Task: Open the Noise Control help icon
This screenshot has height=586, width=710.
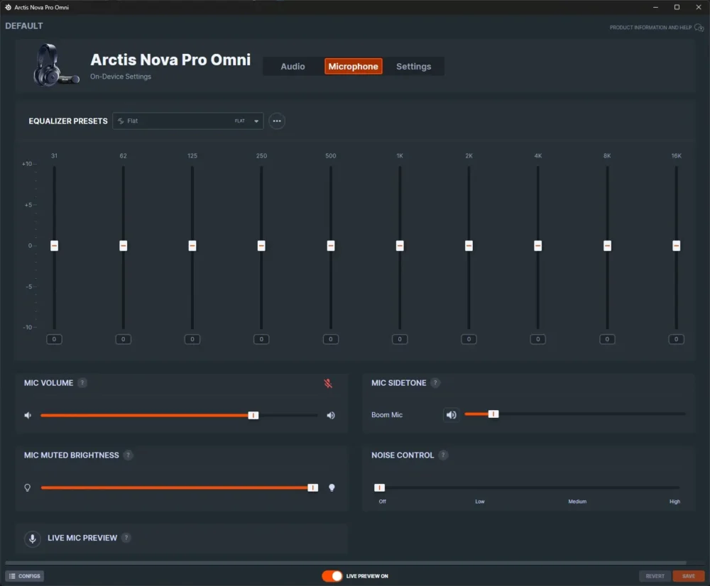Action: [443, 455]
